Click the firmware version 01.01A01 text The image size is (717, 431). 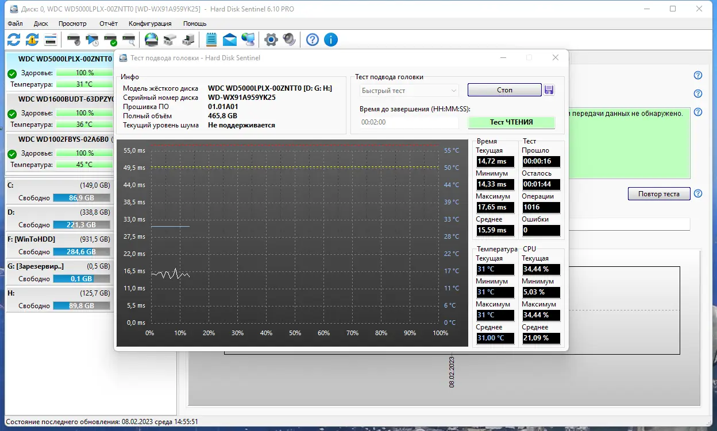[x=223, y=107]
